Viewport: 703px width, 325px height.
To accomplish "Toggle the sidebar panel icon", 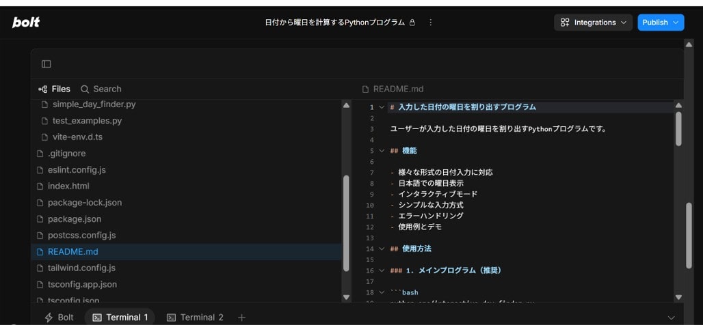I will tap(47, 64).
